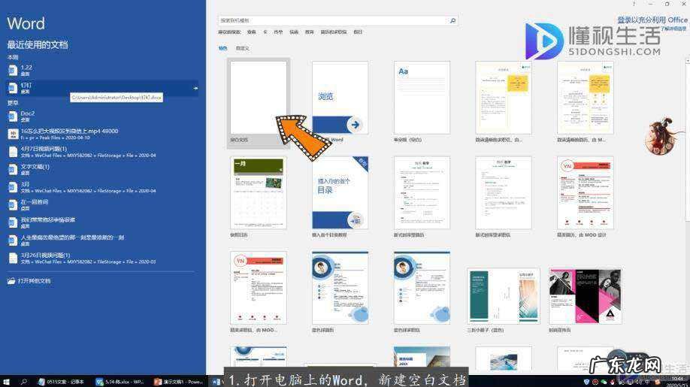Click the document icon beside 4月7日视频问题(1)
The width and height of the screenshot is (690, 387).
(13, 152)
